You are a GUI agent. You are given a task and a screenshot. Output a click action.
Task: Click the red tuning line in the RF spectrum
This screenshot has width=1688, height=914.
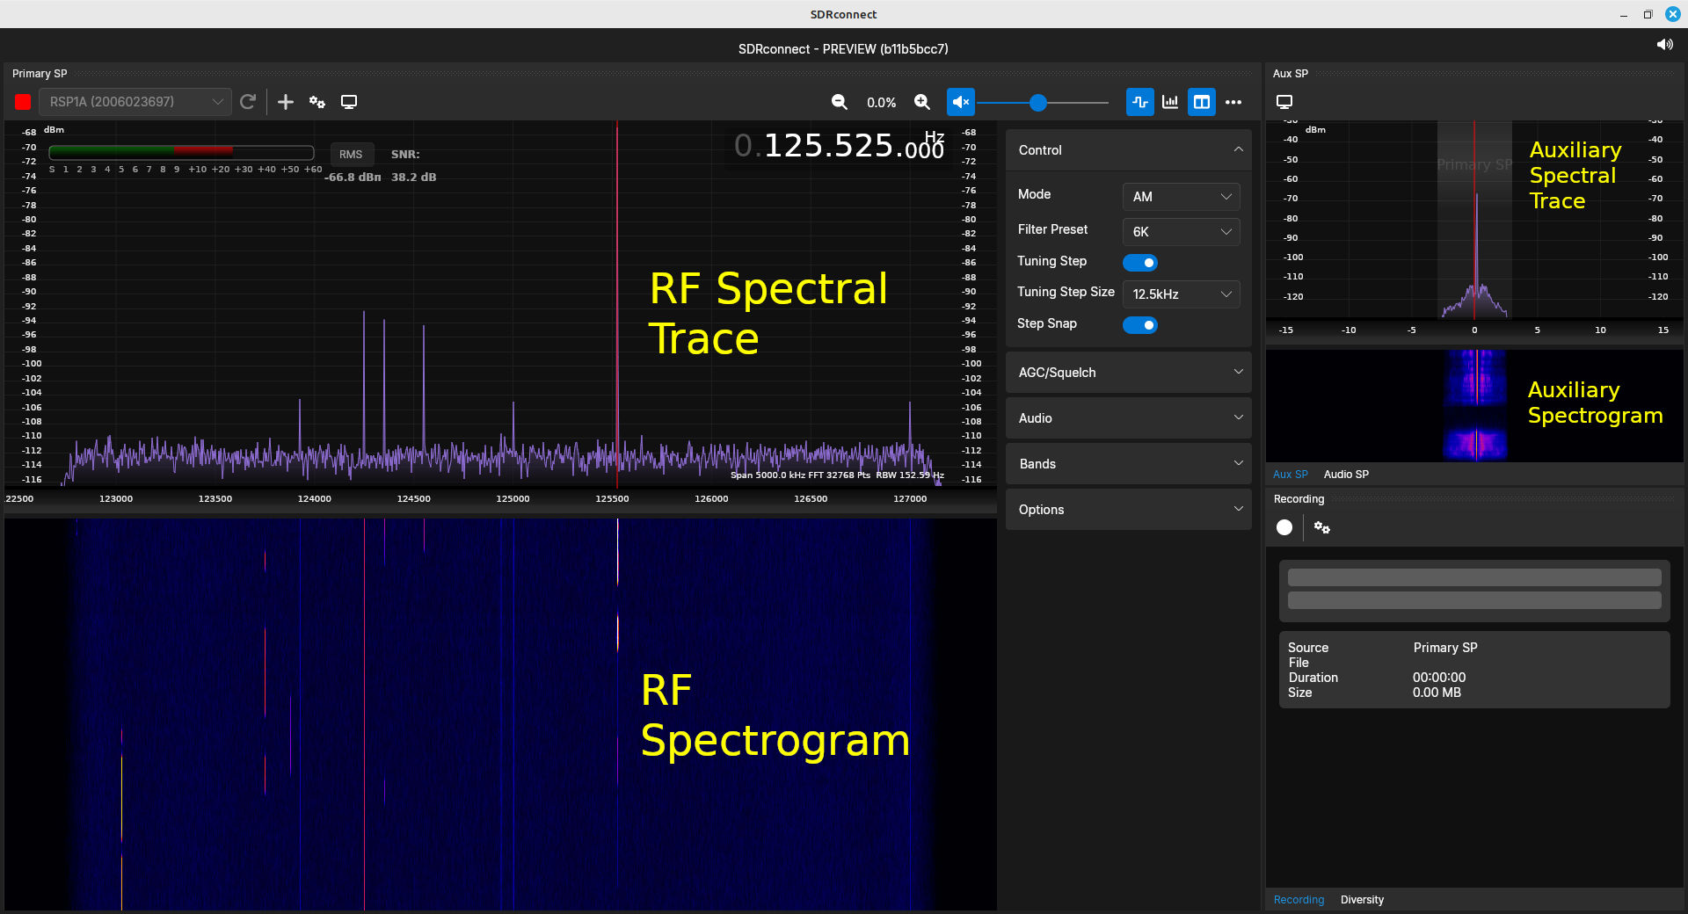[x=617, y=303]
